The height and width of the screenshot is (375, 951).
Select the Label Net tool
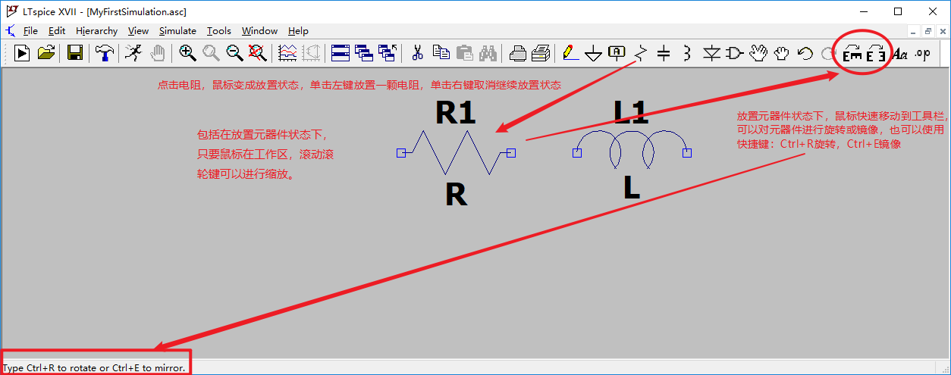click(x=617, y=53)
